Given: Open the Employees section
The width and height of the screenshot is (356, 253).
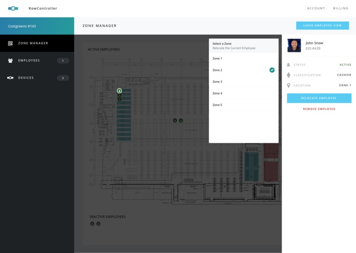Looking at the screenshot, I should point(37,60).
